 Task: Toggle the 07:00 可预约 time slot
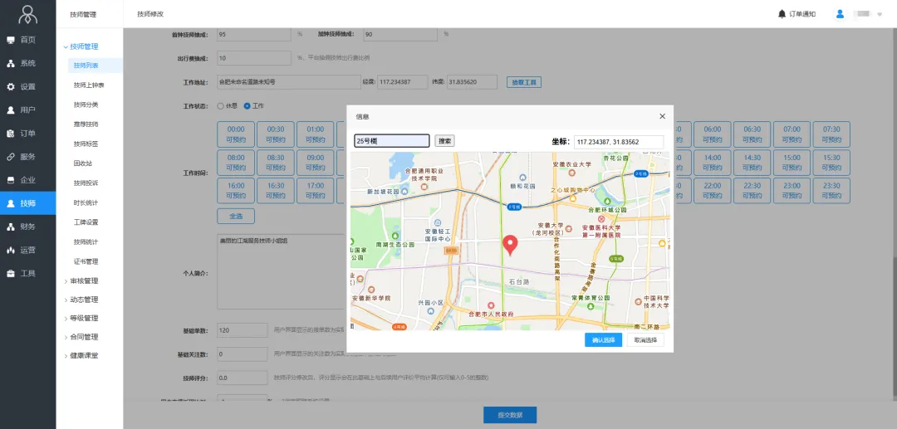792,134
